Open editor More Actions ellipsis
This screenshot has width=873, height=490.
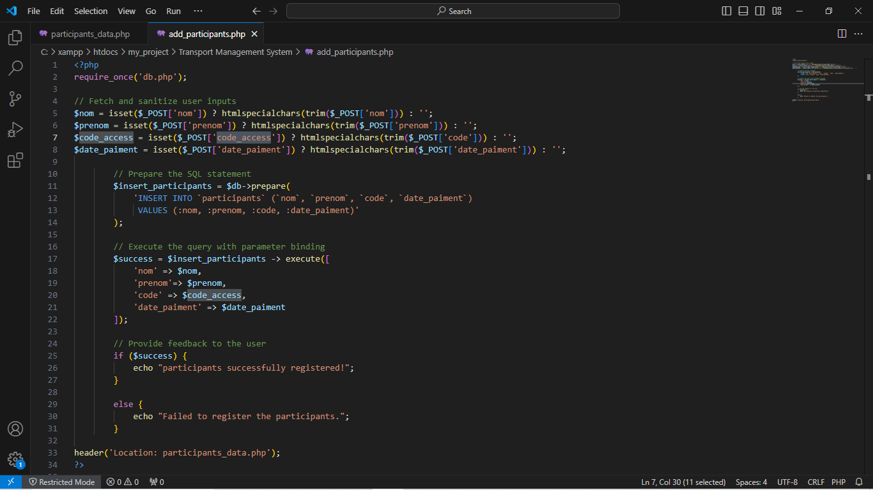pyautogui.click(x=859, y=33)
